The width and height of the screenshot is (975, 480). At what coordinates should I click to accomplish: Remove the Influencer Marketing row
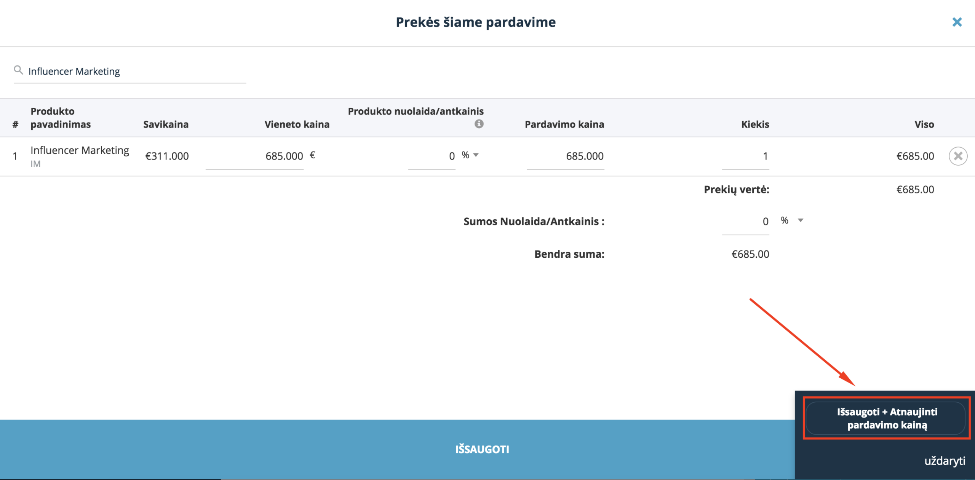pos(958,156)
